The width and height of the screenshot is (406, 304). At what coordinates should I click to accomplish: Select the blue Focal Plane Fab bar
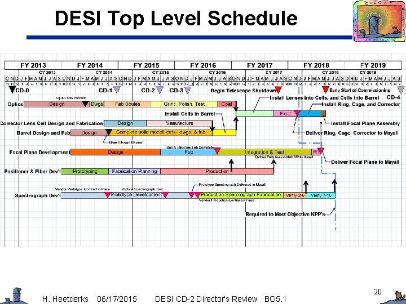pos(189,152)
